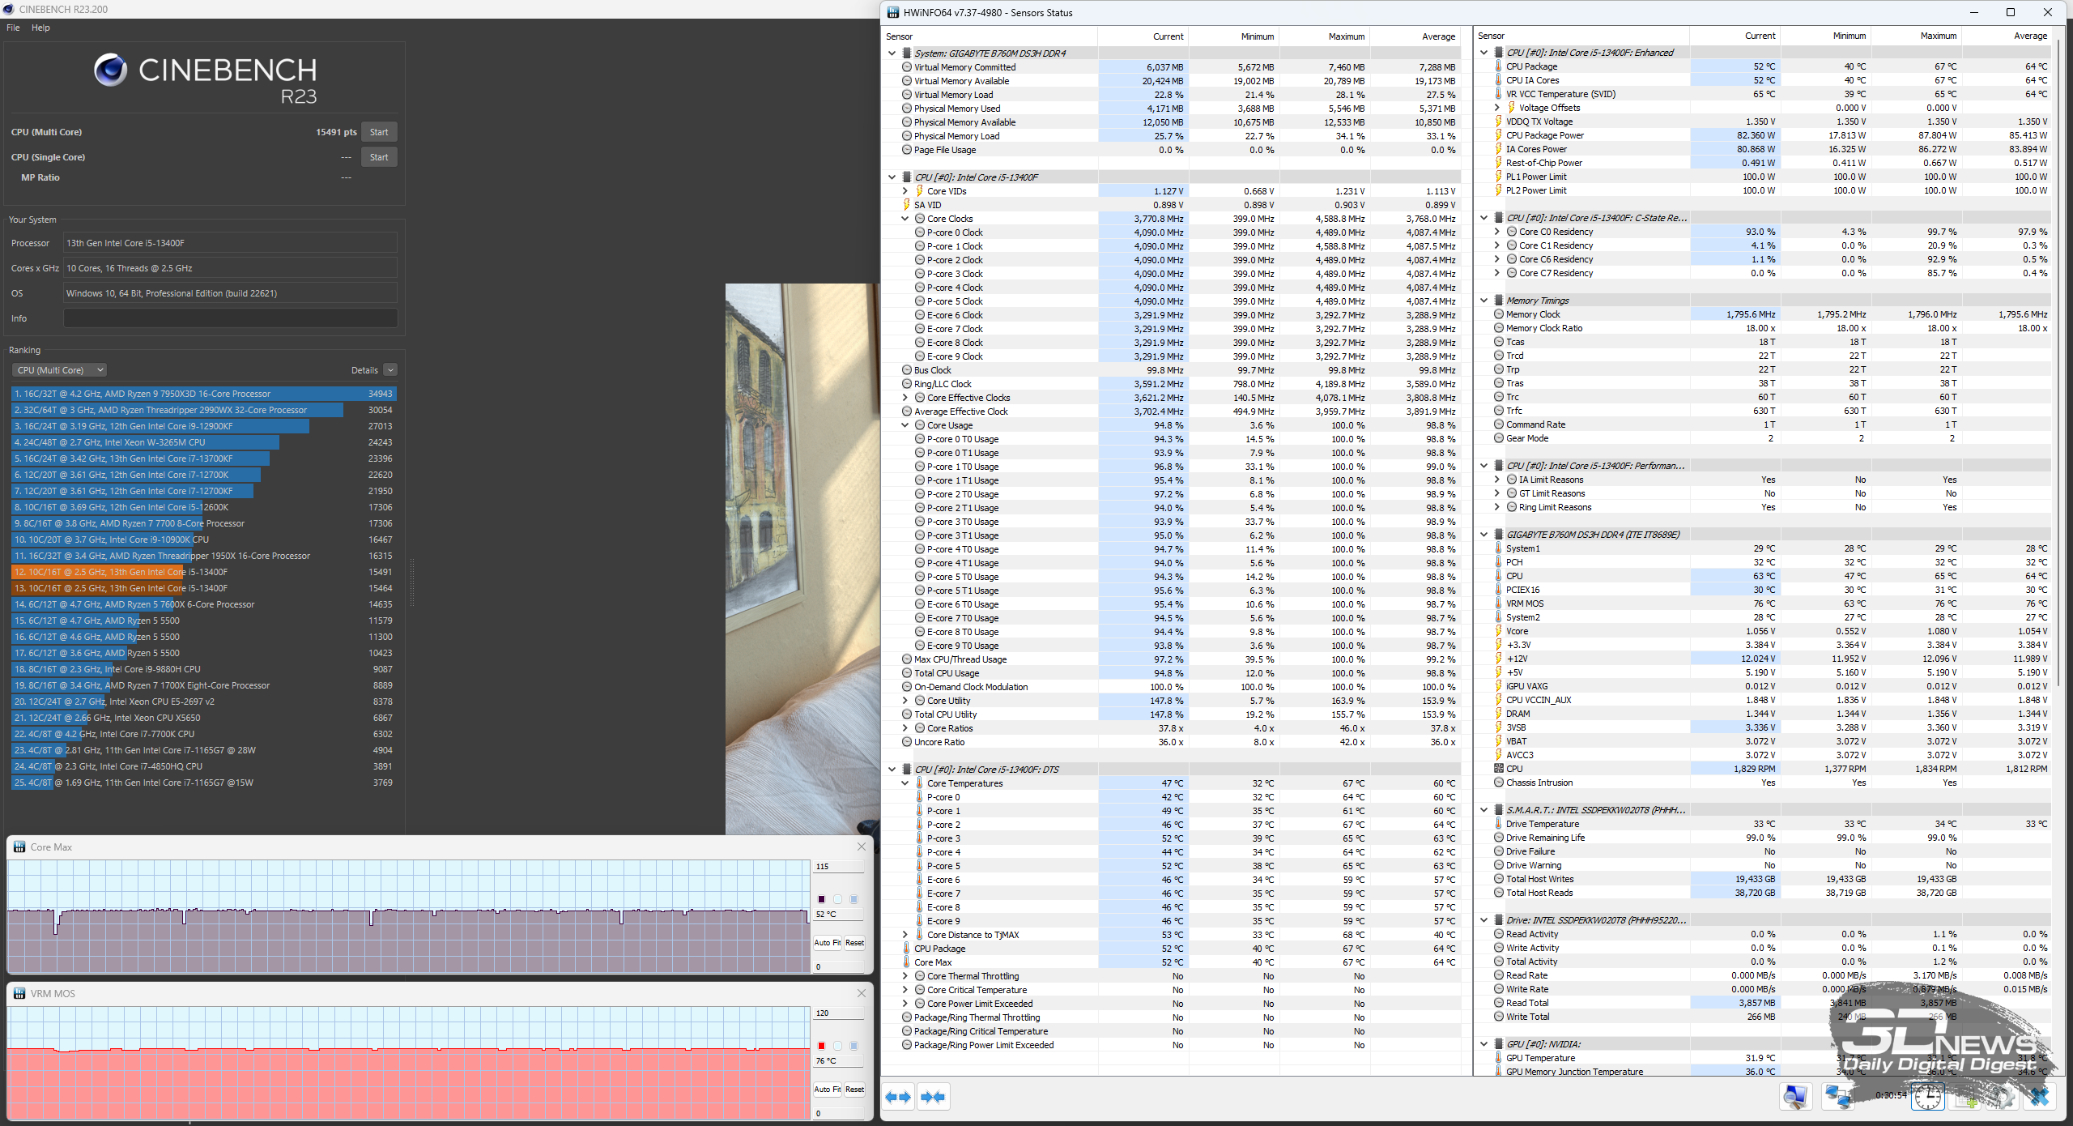Click the Cinebench title bar icon
The width and height of the screenshot is (2073, 1126).
click(x=8, y=9)
